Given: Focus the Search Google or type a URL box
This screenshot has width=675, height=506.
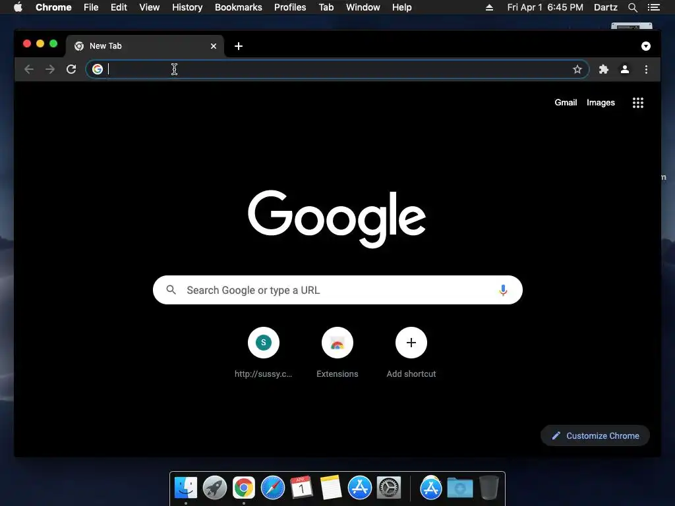Looking at the screenshot, I should click(x=337, y=290).
